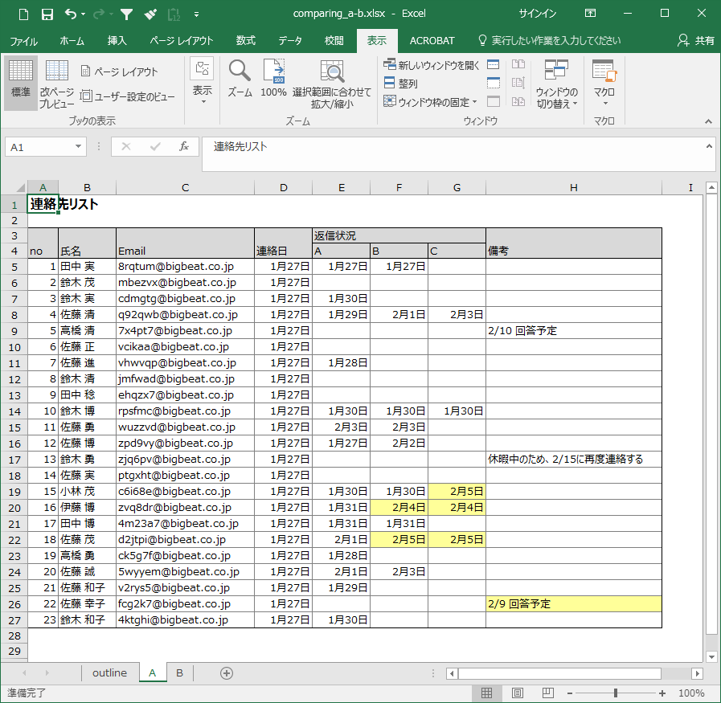Select Page Break Preview in the status bar
721x703 pixels.
pos(547,693)
